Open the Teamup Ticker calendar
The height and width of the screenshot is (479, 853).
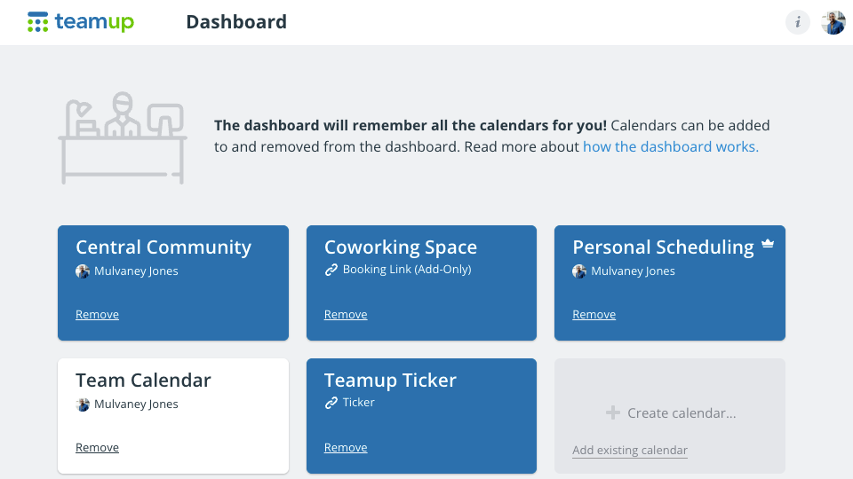tap(390, 381)
